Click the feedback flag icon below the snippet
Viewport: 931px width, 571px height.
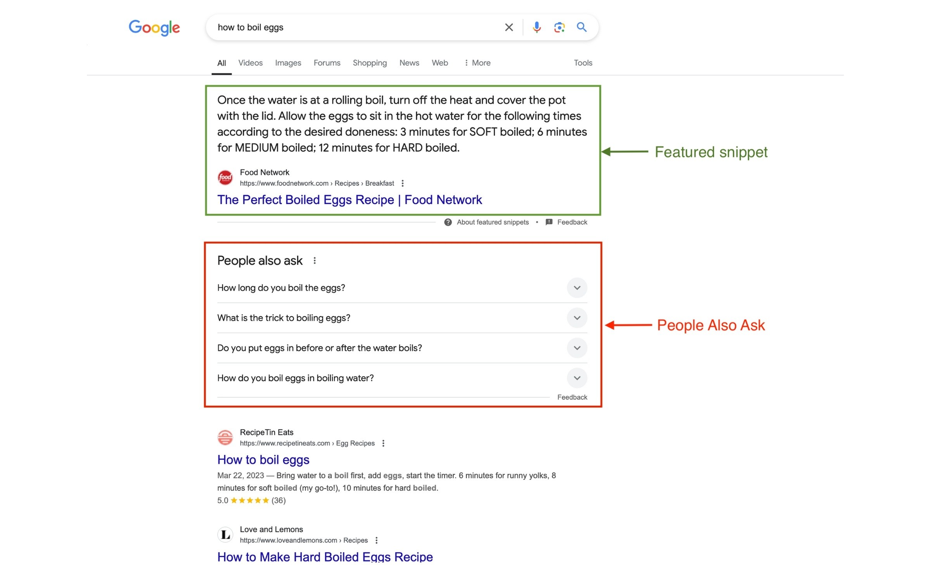549,222
